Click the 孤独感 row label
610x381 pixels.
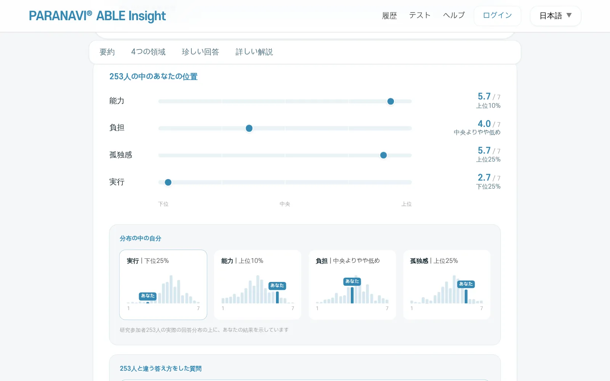pos(120,155)
